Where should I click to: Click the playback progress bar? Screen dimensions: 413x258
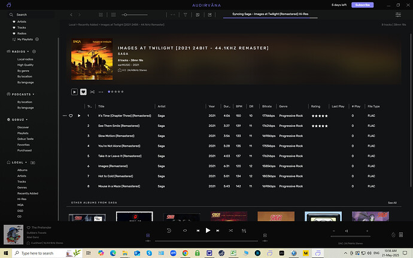coord(206,241)
